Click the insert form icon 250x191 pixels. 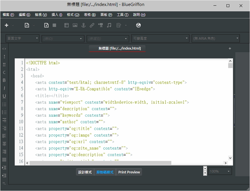[119, 25]
